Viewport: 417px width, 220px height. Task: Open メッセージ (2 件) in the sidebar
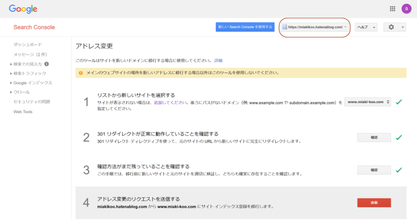coord(30,55)
